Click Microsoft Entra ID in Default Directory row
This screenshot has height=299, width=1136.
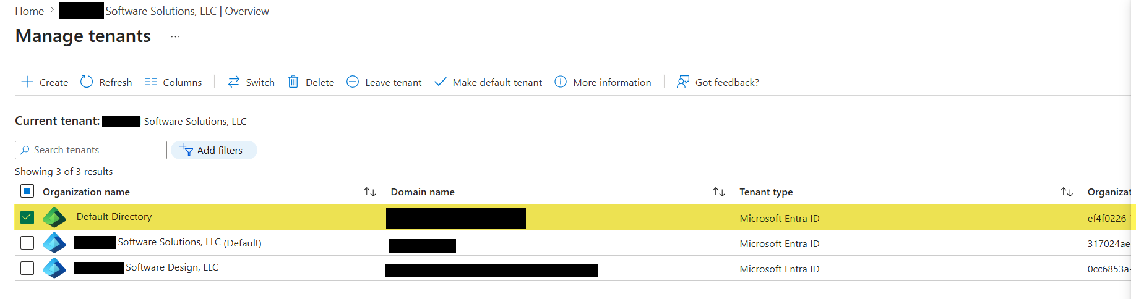[x=780, y=218]
